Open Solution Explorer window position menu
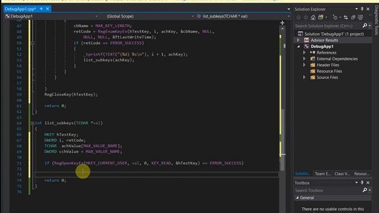This screenshot has width=379, height=213. [356, 9]
